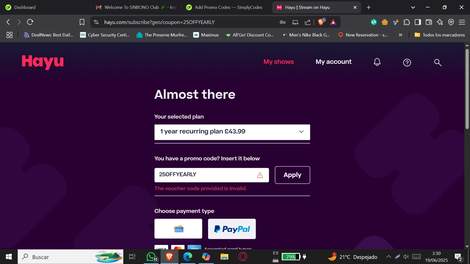Open the password key icon

pyautogui.click(x=283, y=22)
